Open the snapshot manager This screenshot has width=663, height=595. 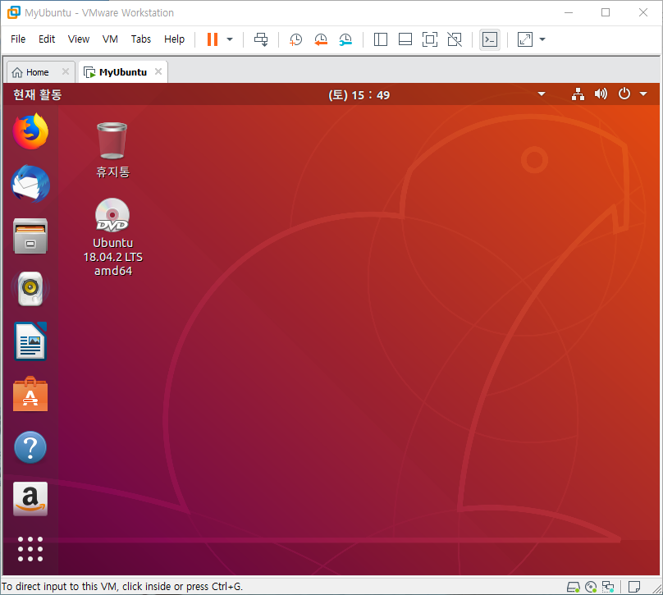click(x=345, y=39)
